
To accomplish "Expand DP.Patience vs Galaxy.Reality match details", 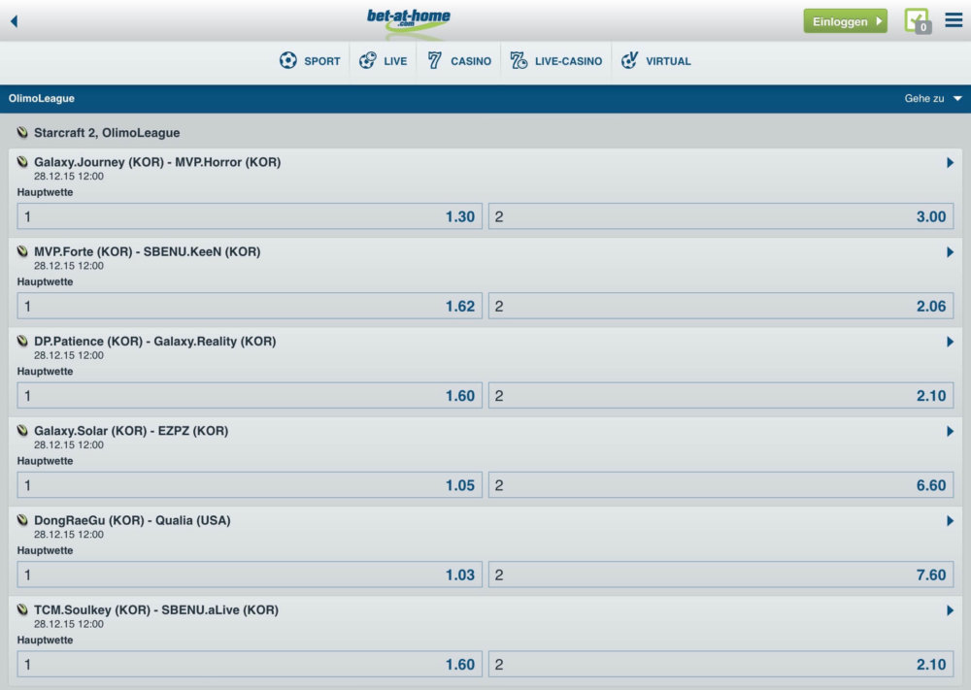I will coord(950,343).
